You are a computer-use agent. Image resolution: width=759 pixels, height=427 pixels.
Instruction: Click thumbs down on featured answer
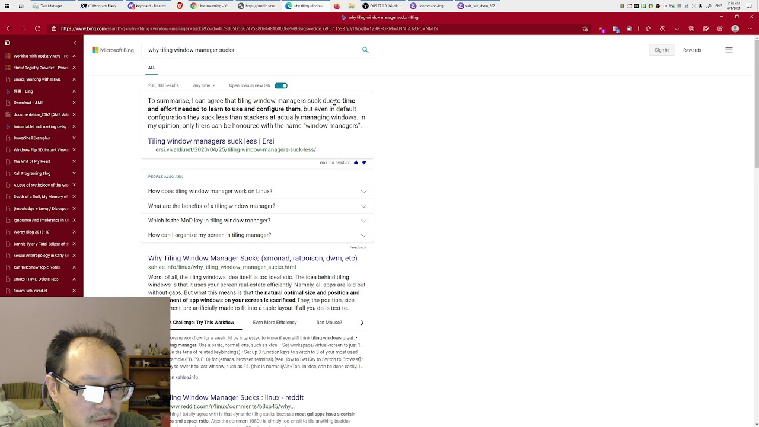point(364,162)
